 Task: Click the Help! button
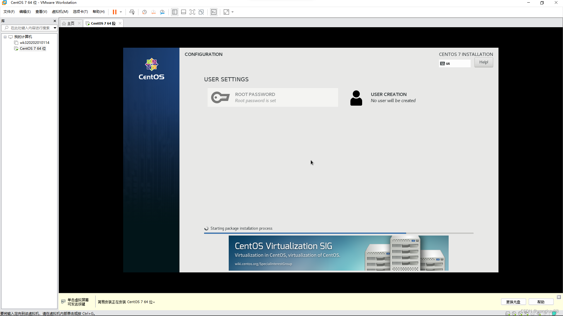(484, 62)
